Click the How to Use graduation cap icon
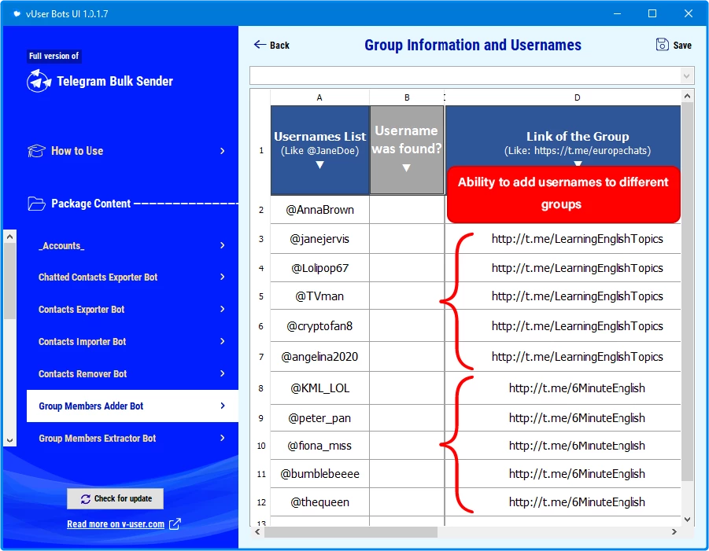Screen dimensions: 709x551 (x=37, y=151)
